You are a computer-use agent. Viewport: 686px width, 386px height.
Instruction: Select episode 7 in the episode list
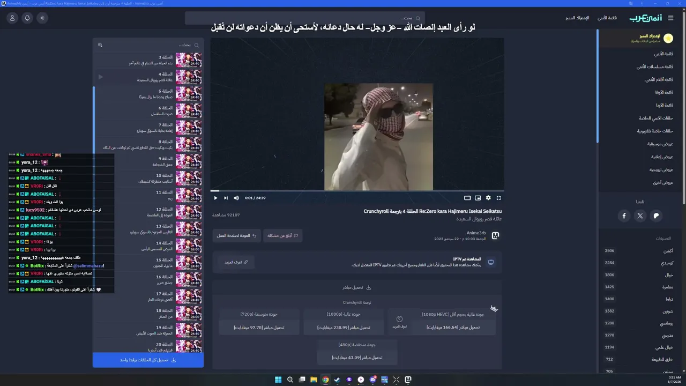pyautogui.click(x=148, y=128)
